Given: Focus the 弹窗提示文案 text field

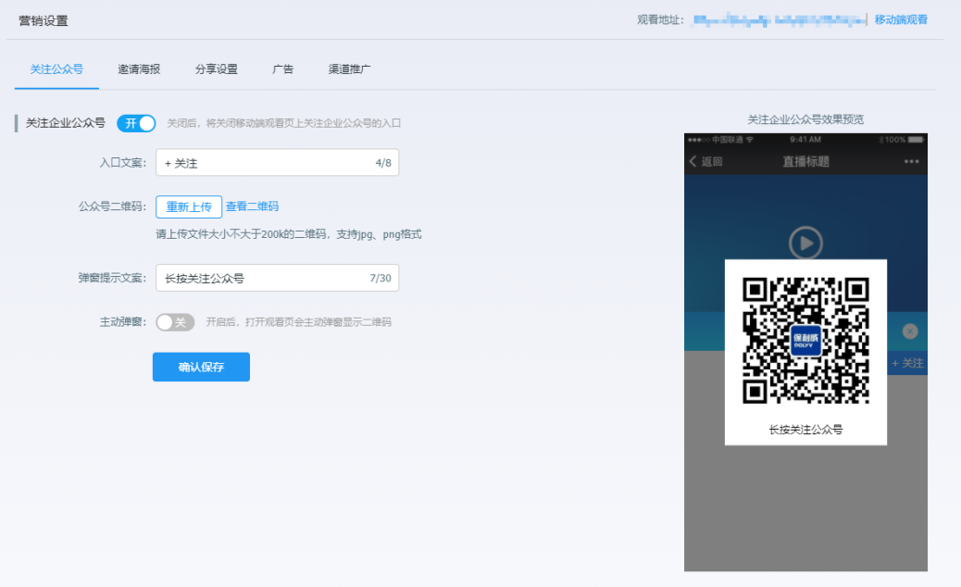Looking at the screenshot, I should (264, 278).
